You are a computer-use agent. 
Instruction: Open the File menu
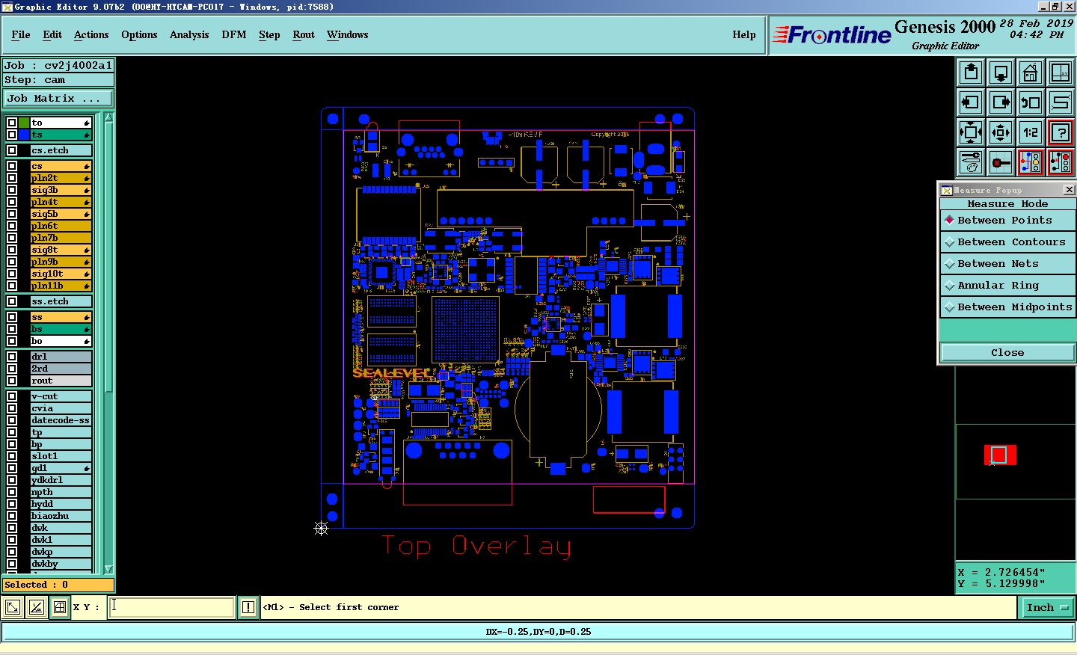point(21,34)
